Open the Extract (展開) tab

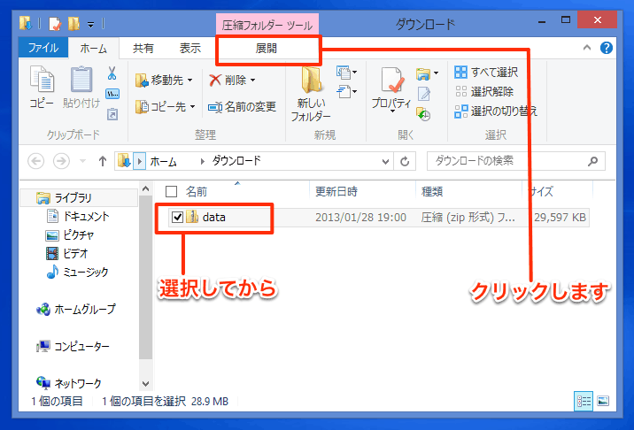pyautogui.click(x=267, y=49)
